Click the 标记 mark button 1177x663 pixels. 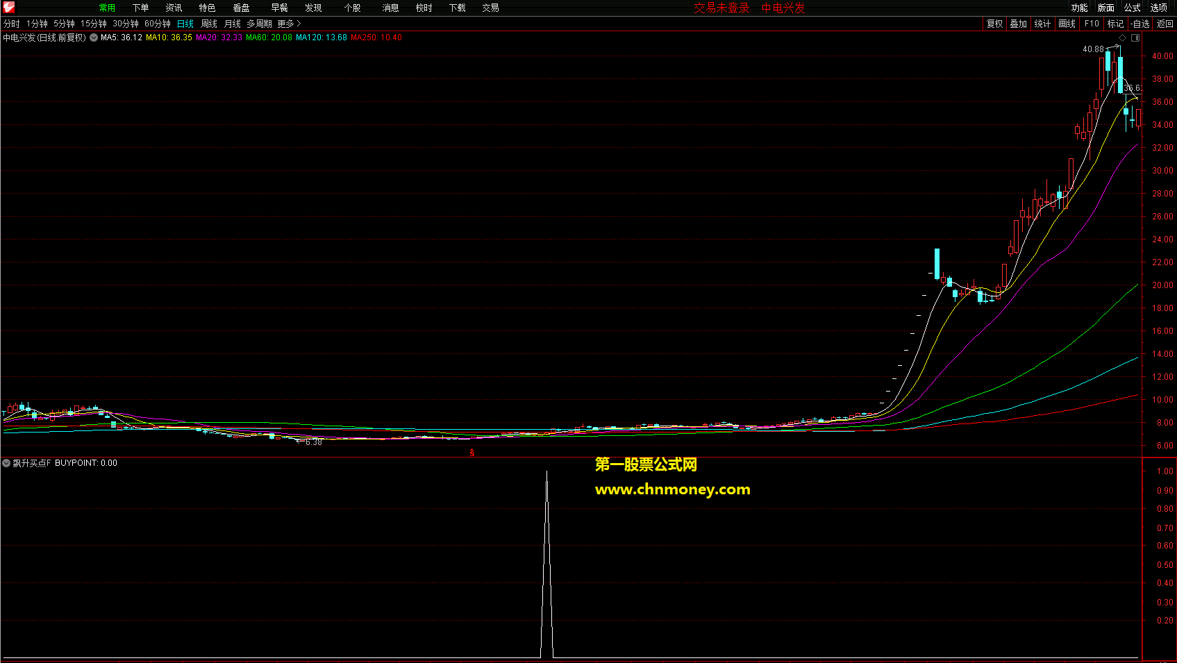pyautogui.click(x=1115, y=24)
